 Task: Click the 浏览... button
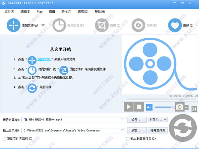coord(137,130)
